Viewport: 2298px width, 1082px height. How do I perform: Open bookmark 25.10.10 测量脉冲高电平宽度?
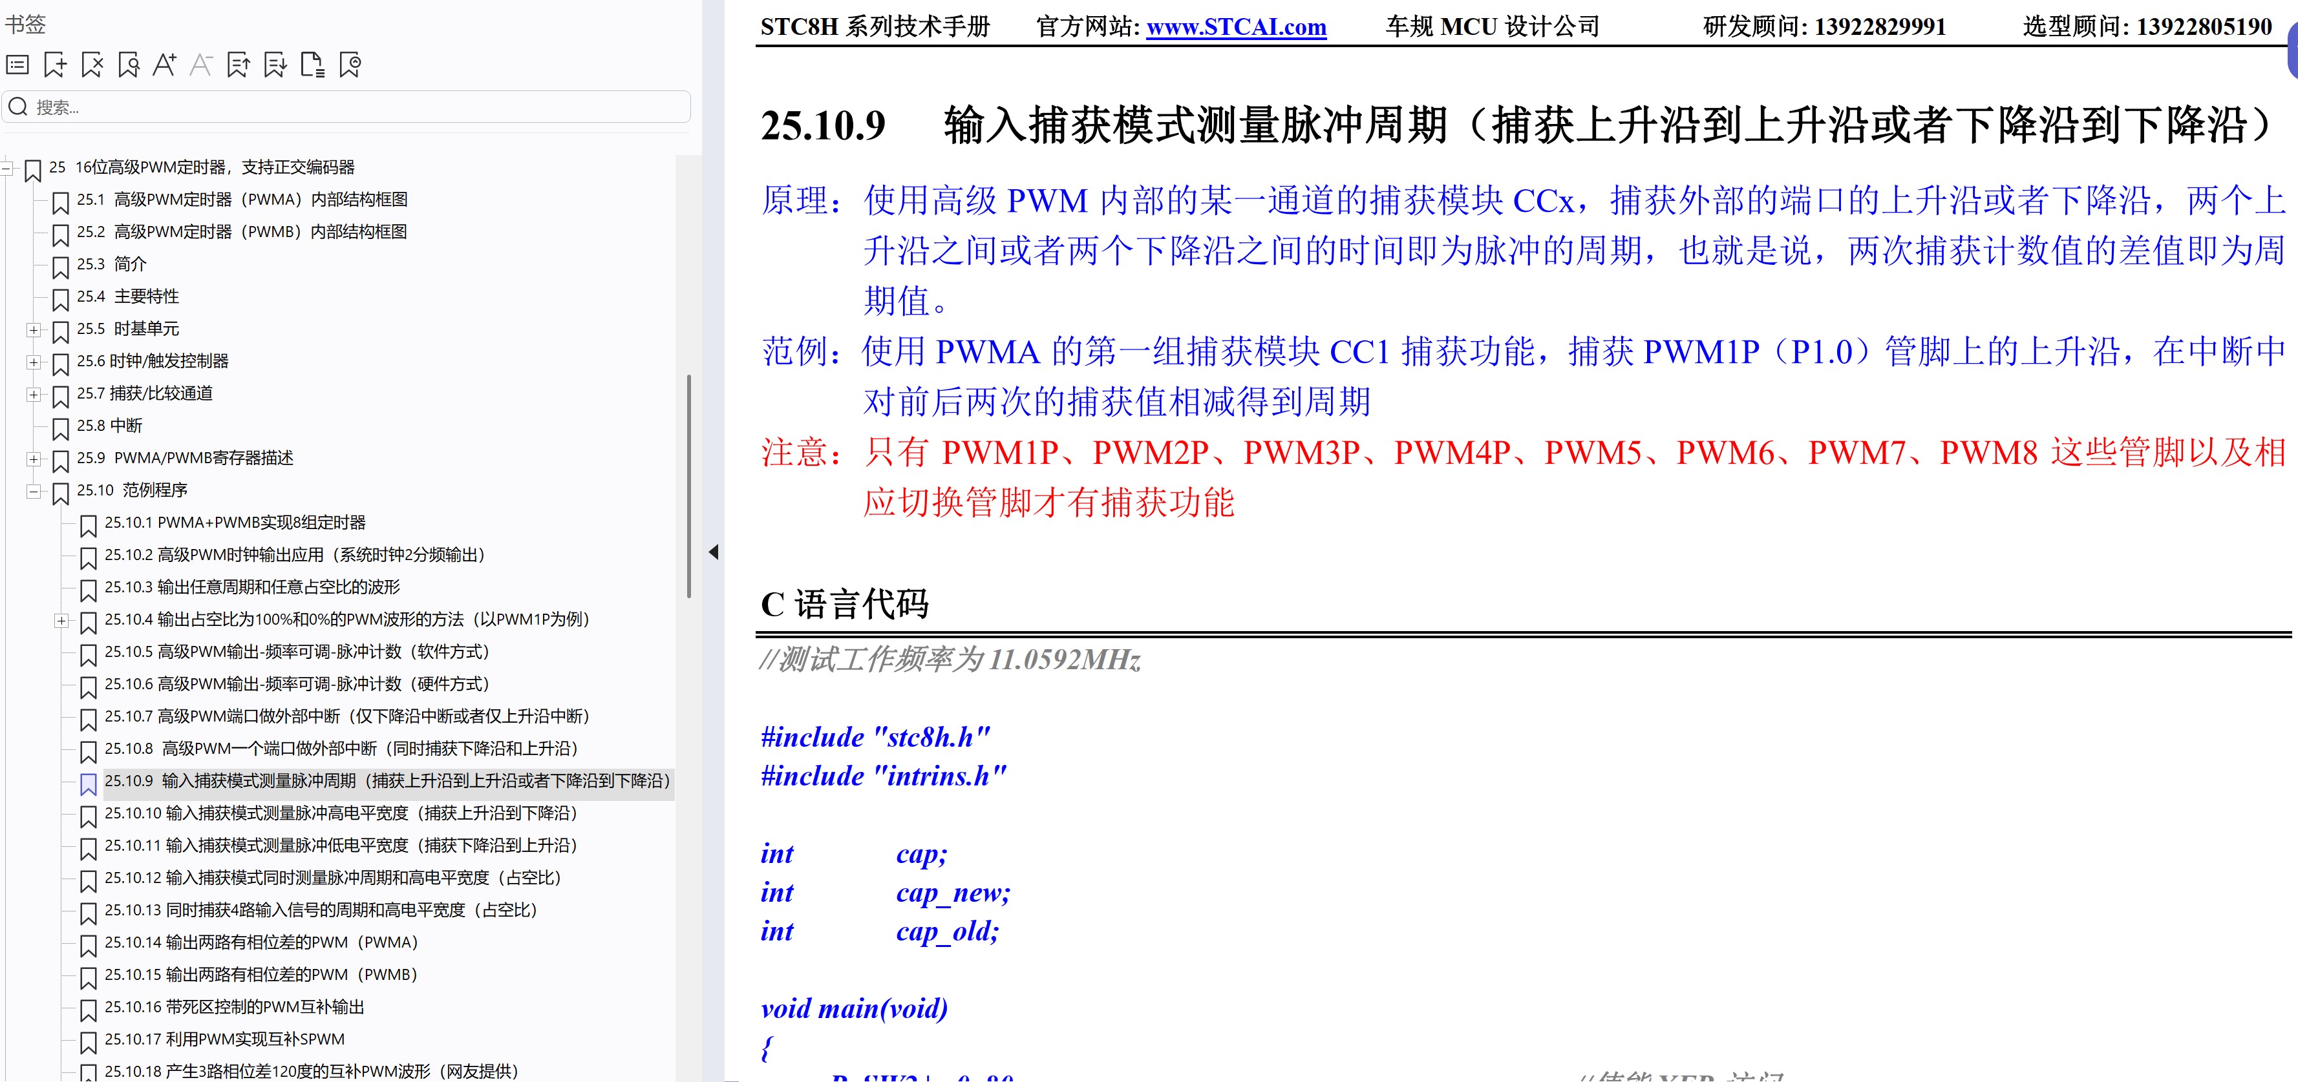(x=342, y=813)
